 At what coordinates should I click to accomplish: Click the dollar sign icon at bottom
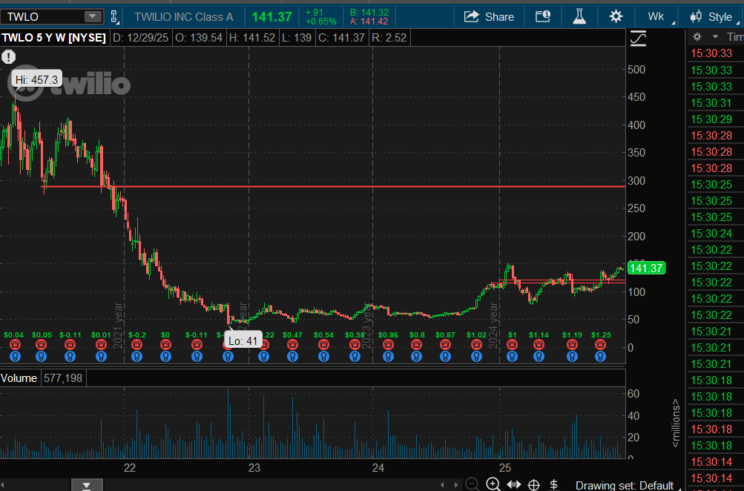point(553,484)
